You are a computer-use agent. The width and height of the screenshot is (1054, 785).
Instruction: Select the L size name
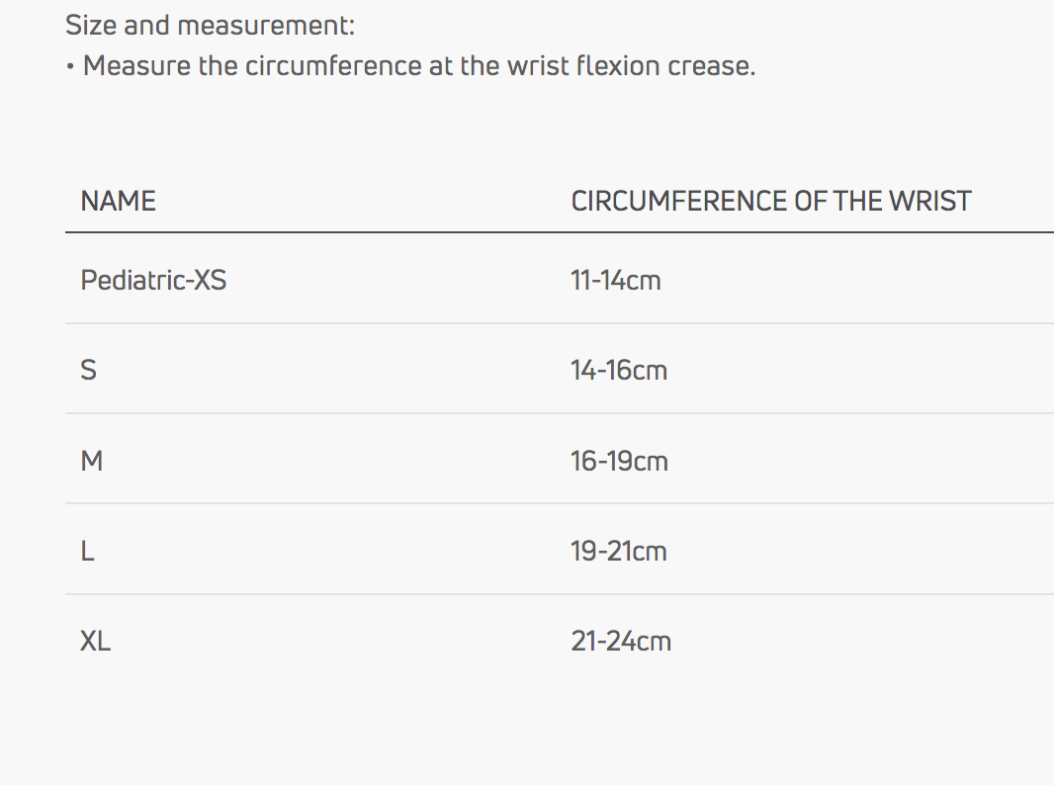(87, 552)
